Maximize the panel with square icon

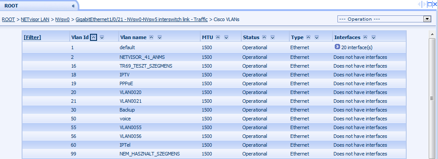pos(430,4)
